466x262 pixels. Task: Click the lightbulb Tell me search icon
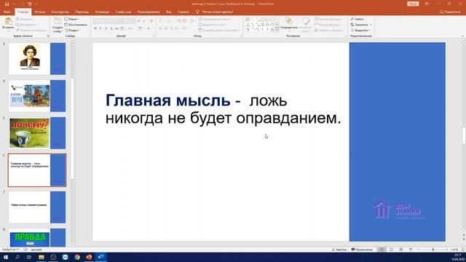tap(197, 12)
